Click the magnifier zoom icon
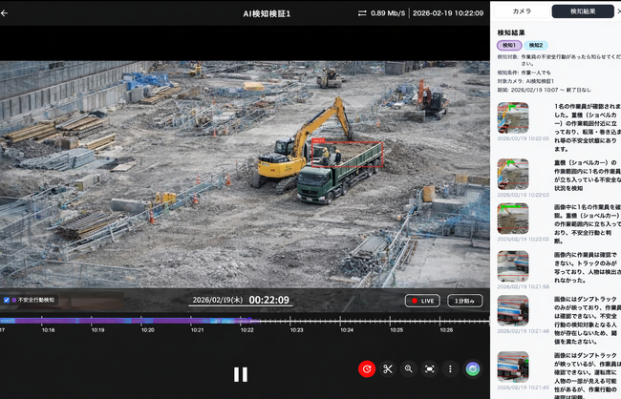This screenshot has height=399, width=621. pos(409,368)
